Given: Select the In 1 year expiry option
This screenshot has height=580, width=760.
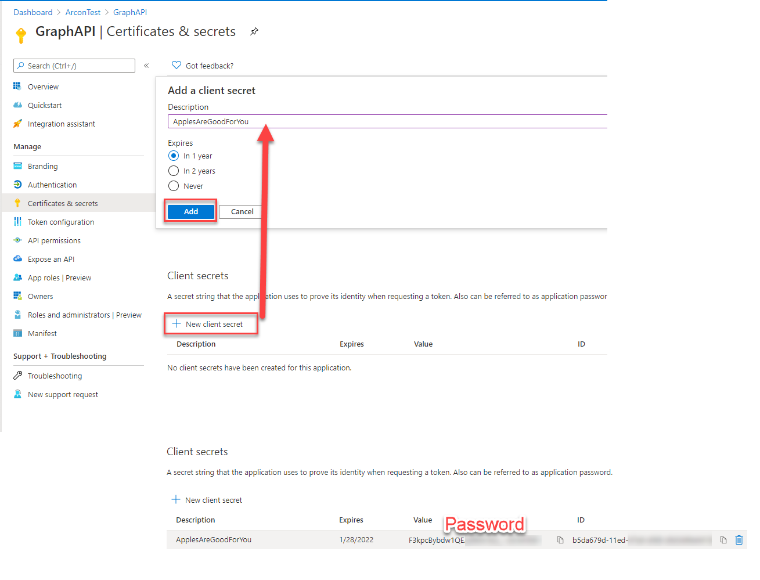Looking at the screenshot, I should coord(174,156).
